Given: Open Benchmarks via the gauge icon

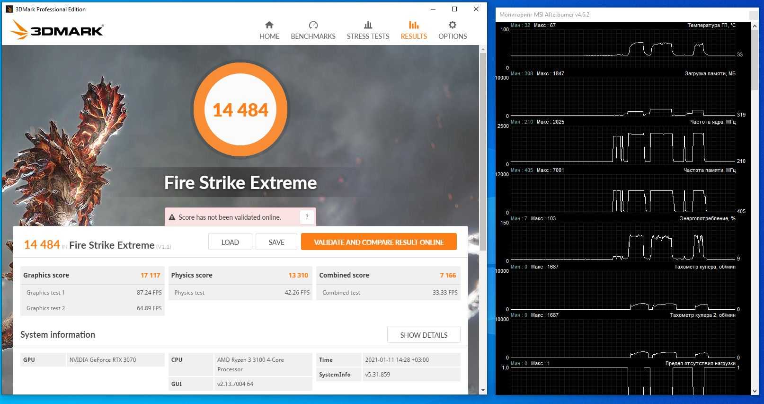Looking at the screenshot, I should [313, 25].
